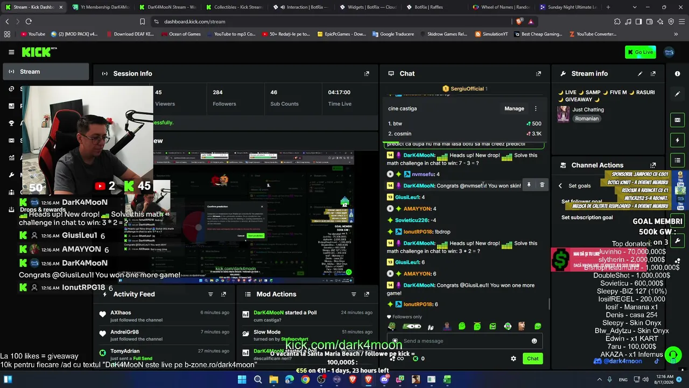This screenshot has width=689, height=388.
Task: Click the ENG language indicator
Action: [x=623, y=380]
